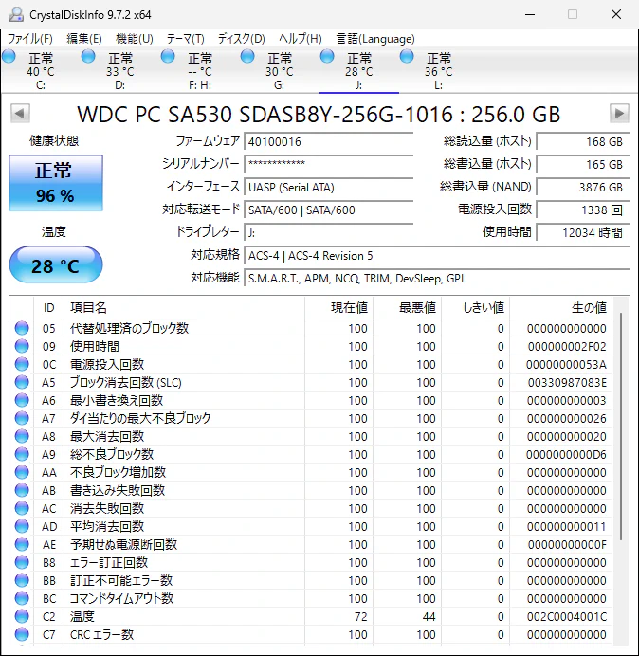Select the 予期せぬ電源断回数 row text
Image resolution: width=639 pixels, height=656 pixels.
tap(124, 544)
